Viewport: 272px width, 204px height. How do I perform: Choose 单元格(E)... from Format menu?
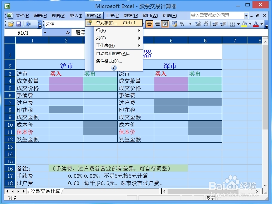[114, 23]
